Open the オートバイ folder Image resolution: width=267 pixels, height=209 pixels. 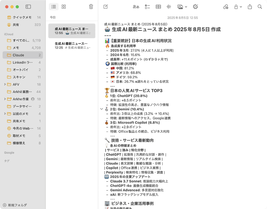click(23, 70)
